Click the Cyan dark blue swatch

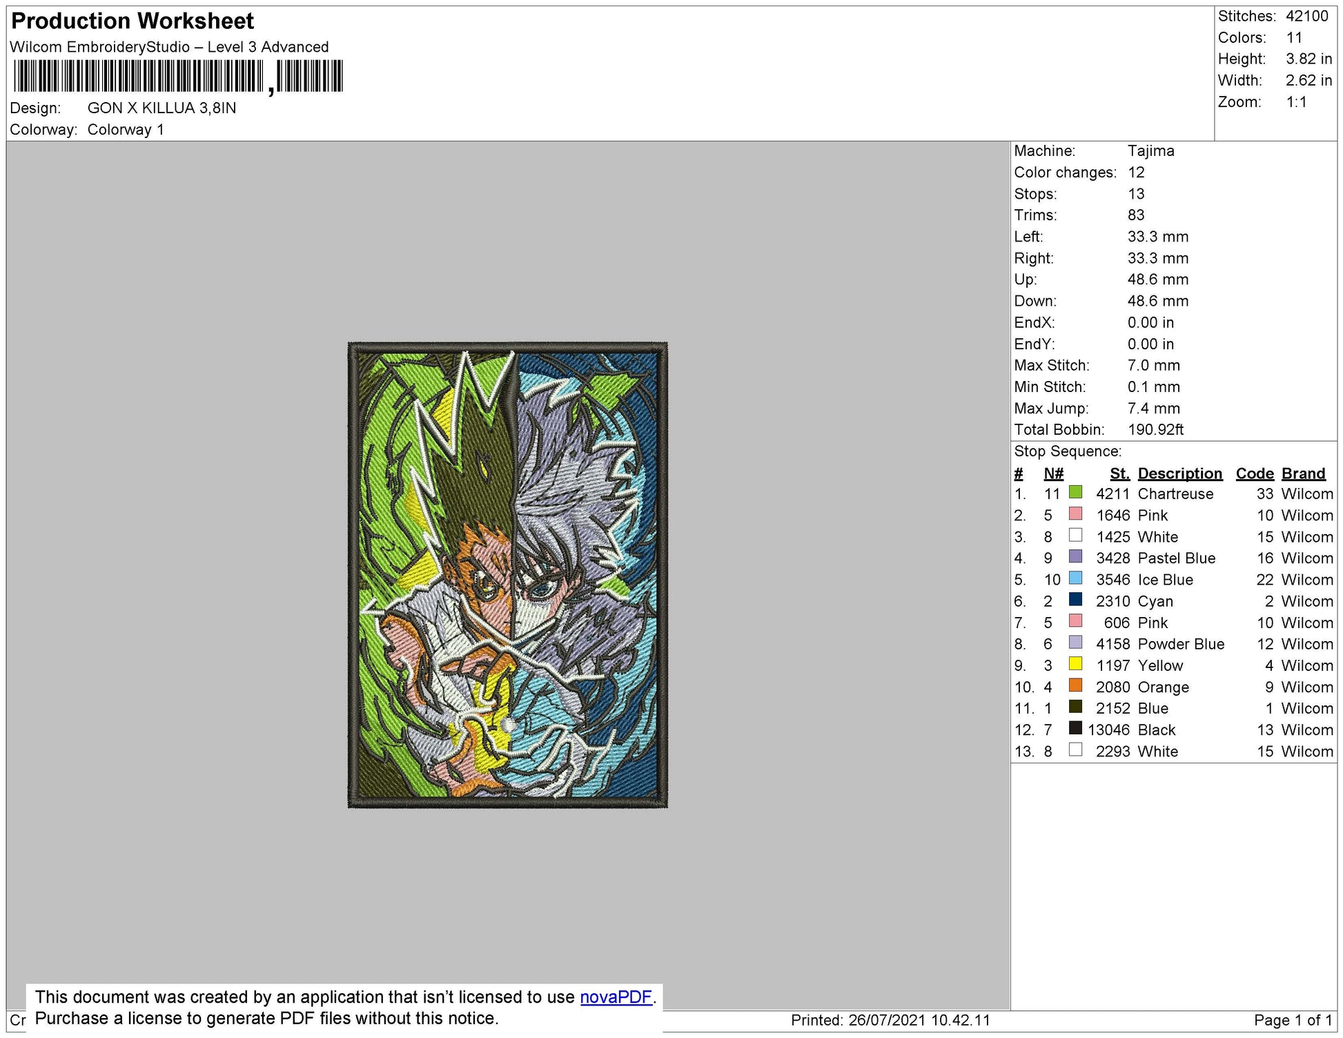(1075, 600)
